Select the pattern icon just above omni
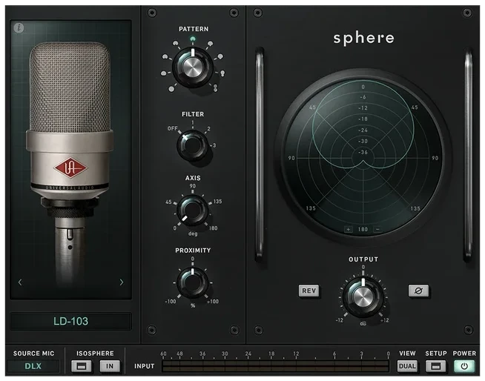The height and width of the screenshot is (381, 485). [164, 73]
